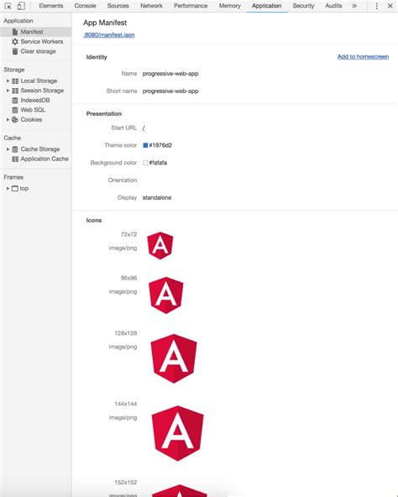Click the 144x144 Angular icon preview
The image size is (398, 497).
178,433
